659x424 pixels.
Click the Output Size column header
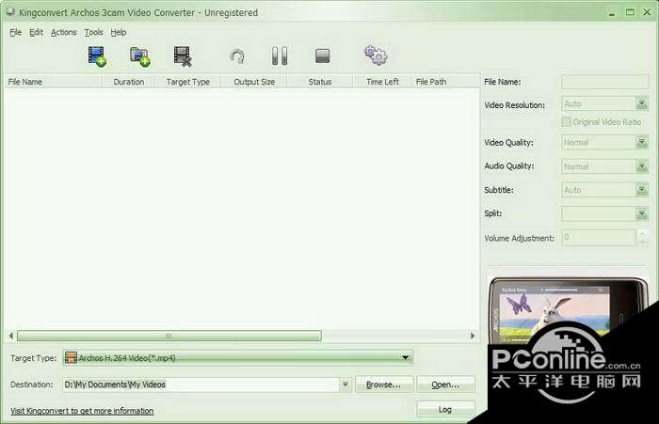pyautogui.click(x=254, y=82)
